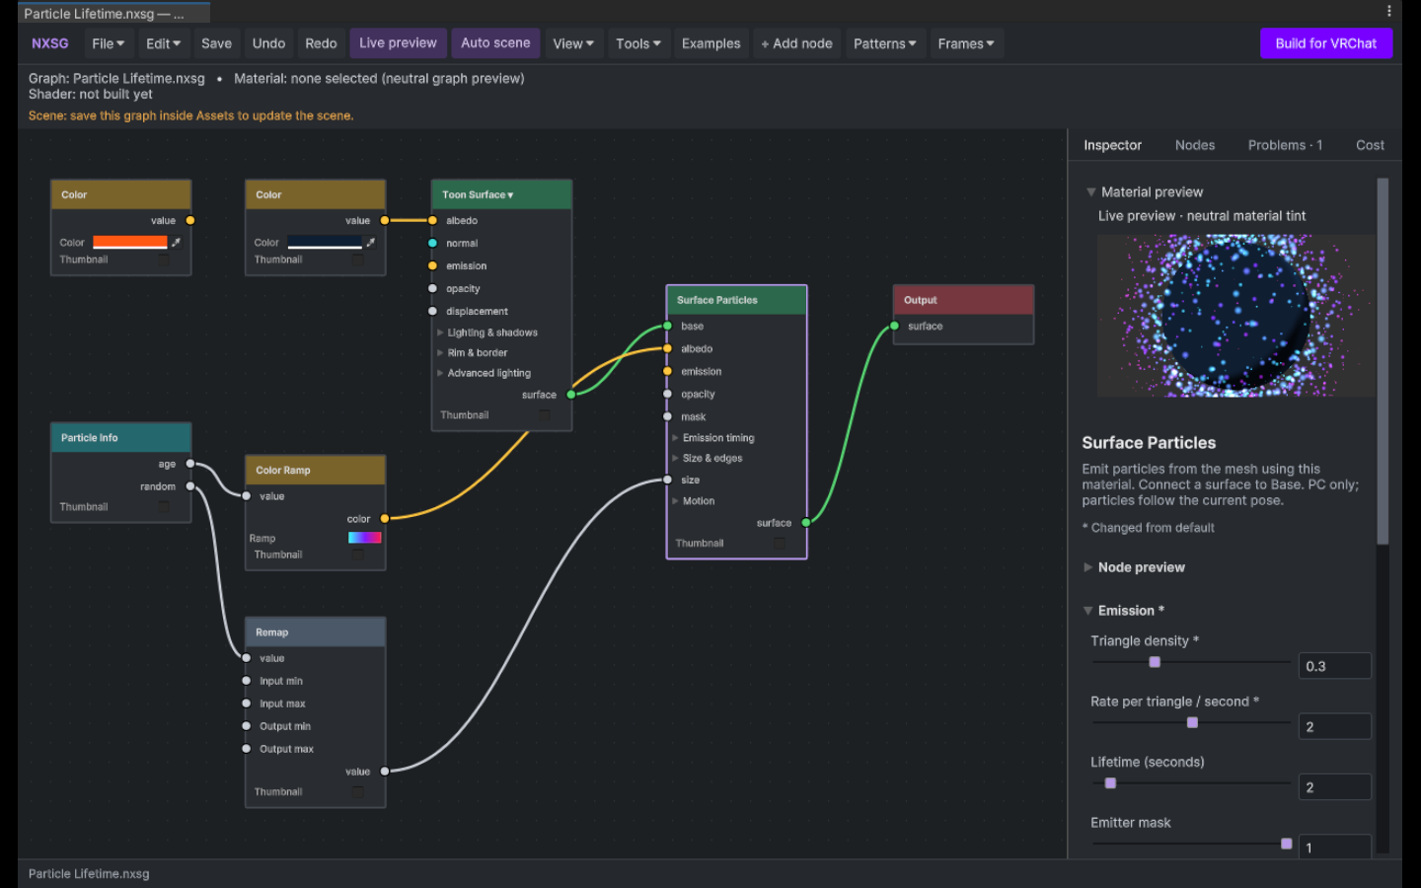
Task: Click Toon Surface surface output socket
Action: pyautogui.click(x=571, y=395)
